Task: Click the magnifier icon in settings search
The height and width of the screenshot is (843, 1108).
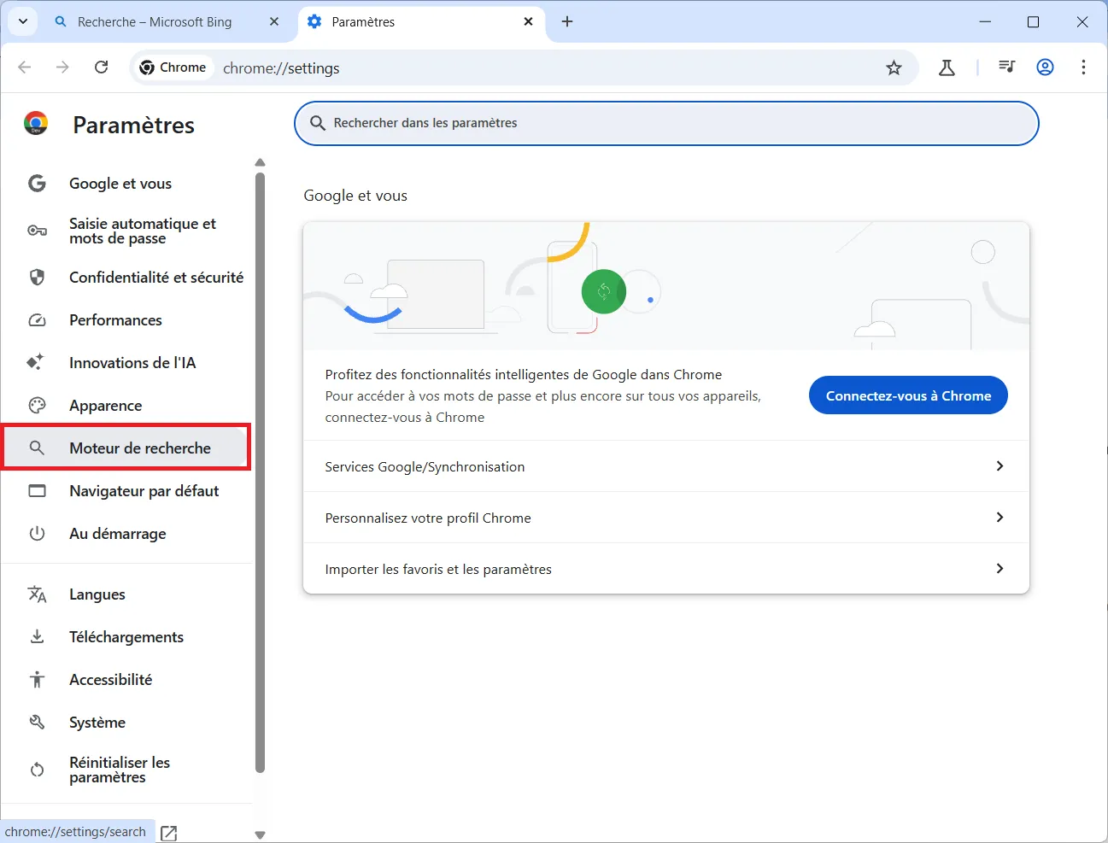Action: coord(318,123)
